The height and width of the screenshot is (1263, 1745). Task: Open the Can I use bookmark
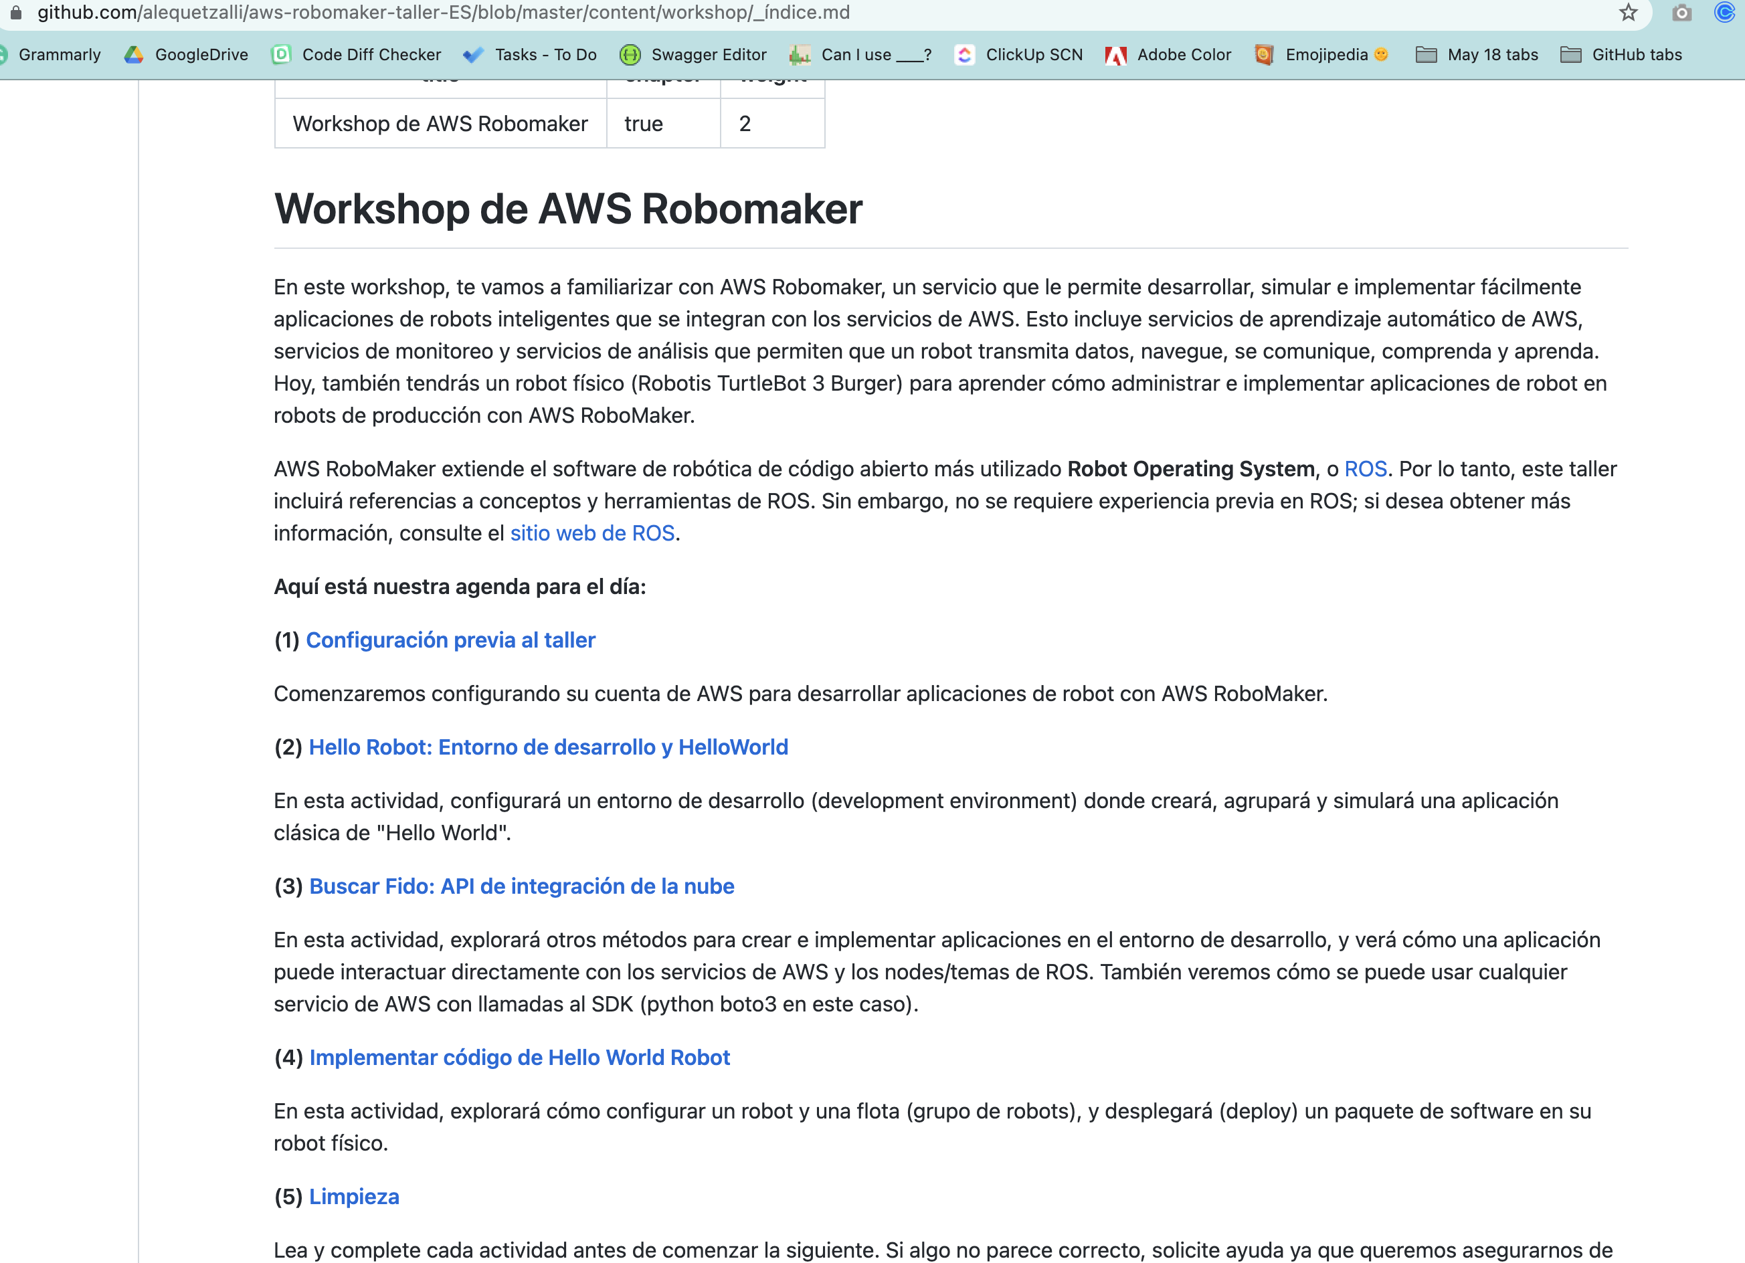(x=860, y=55)
